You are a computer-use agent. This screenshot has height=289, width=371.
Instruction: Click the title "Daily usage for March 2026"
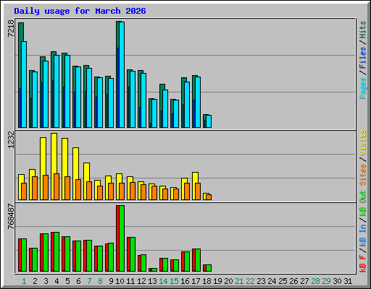click(80, 11)
